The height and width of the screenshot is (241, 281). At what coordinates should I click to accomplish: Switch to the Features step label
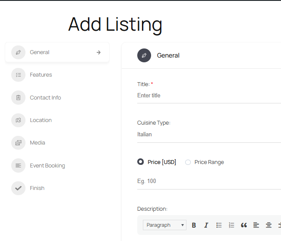(x=41, y=75)
